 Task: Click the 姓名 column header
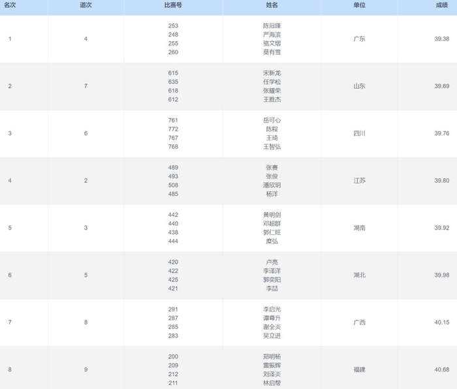(272, 5)
